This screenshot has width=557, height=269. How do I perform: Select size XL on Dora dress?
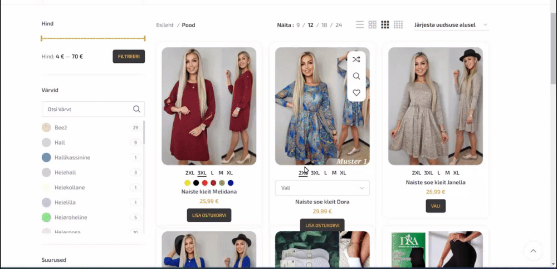click(x=343, y=173)
